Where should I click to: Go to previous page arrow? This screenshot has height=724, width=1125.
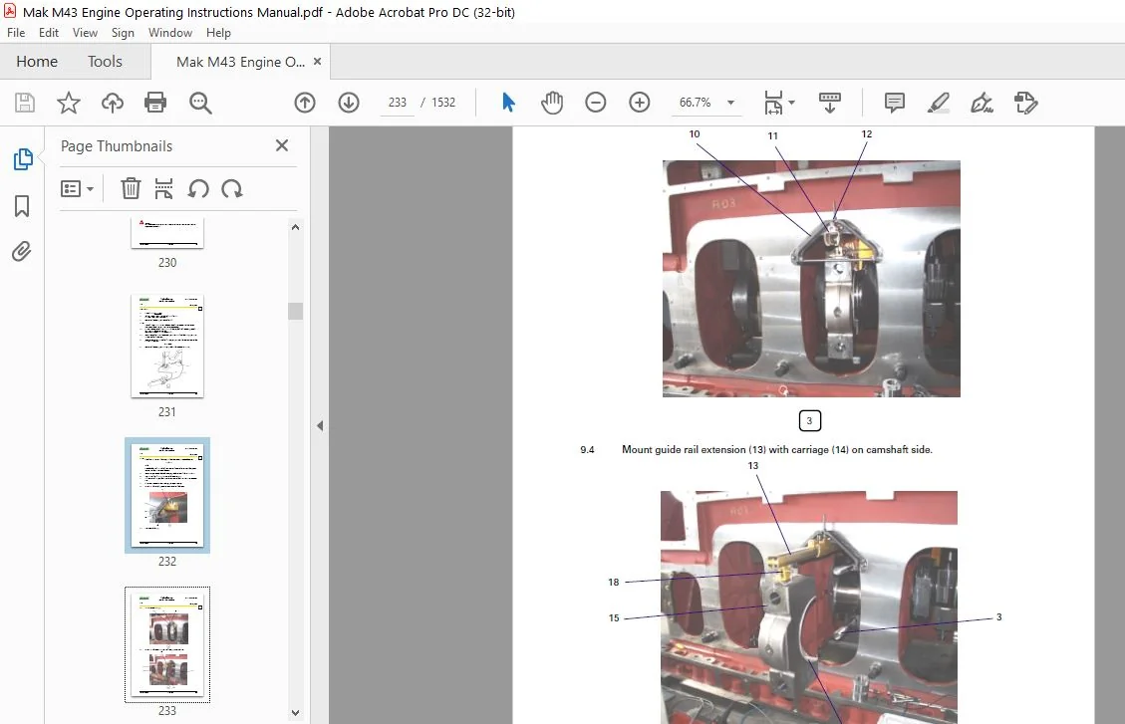[x=305, y=103]
